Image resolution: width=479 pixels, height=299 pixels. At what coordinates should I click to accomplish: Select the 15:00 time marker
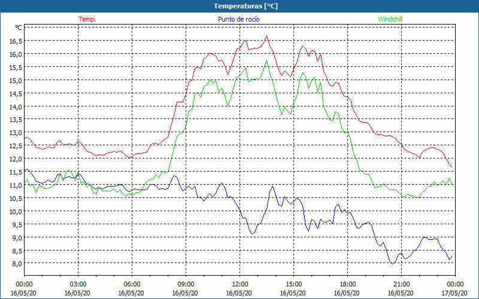(x=293, y=284)
